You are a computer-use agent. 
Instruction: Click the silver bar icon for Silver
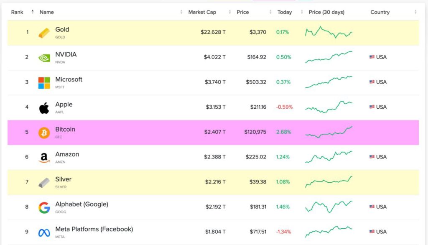point(44,181)
